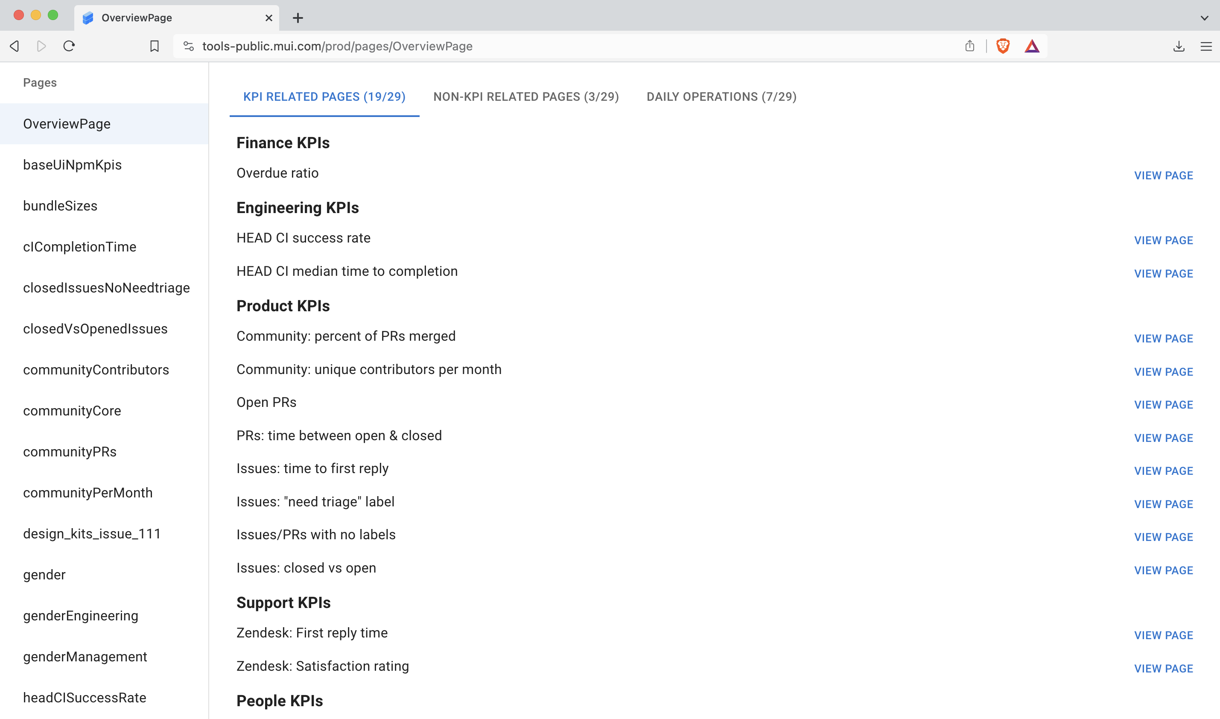Viewport: 1220px width, 719px height.
Task: Bookmark this page with the bookmark icon
Action: tap(154, 46)
